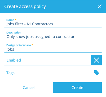This screenshot has width=106, height=97.
Task: Click empty space in the Enabled row
Action: [56, 60]
